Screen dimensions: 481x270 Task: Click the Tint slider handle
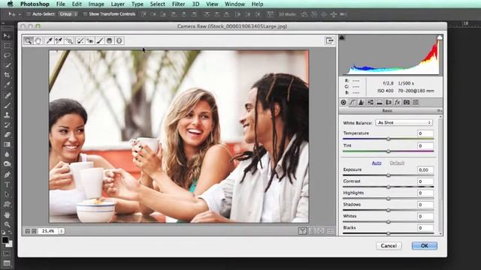coord(389,151)
